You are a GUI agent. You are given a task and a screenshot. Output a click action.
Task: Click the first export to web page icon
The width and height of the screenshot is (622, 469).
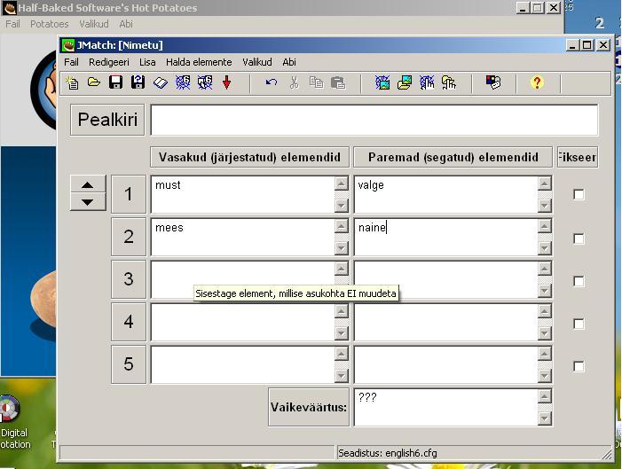point(183,82)
